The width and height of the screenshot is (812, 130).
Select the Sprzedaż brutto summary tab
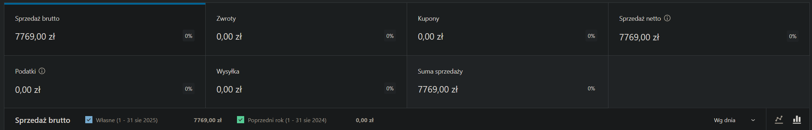click(105, 29)
